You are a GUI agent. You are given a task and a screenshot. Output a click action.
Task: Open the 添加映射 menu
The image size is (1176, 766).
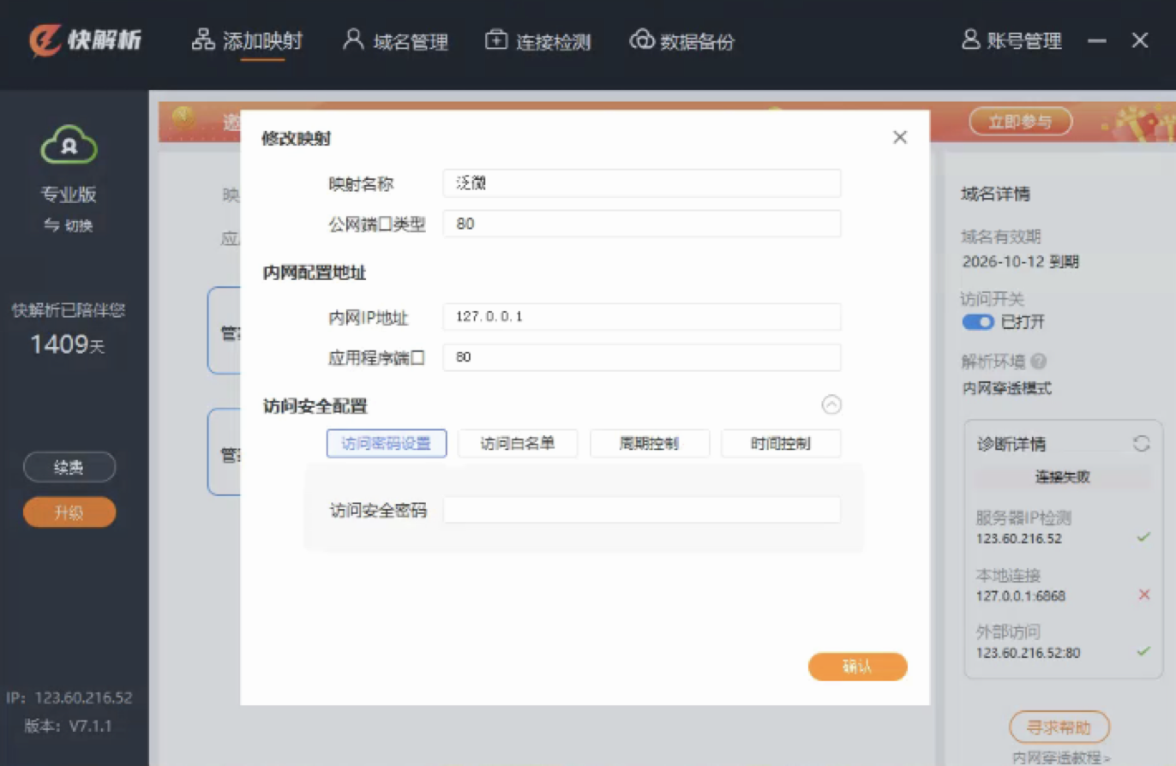[x=247, y=41]
